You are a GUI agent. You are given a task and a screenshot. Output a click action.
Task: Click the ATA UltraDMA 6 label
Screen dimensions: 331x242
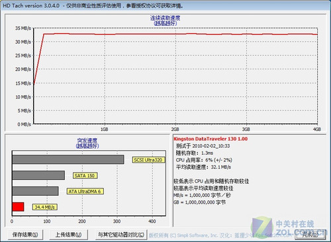pyautogui.click(x=85, y=191)
